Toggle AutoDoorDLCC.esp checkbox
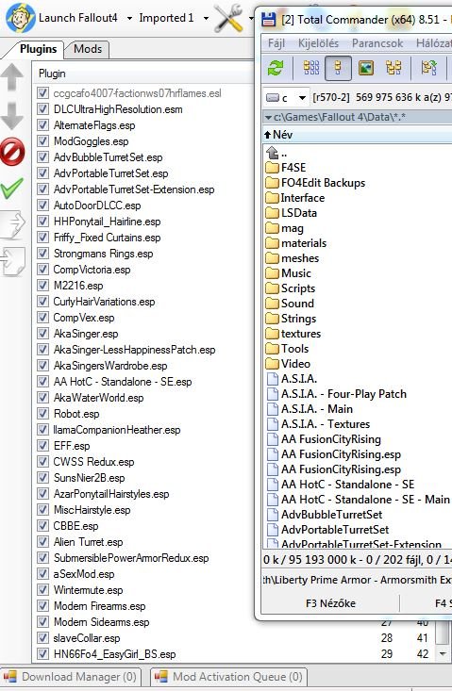 coord(42,206)
